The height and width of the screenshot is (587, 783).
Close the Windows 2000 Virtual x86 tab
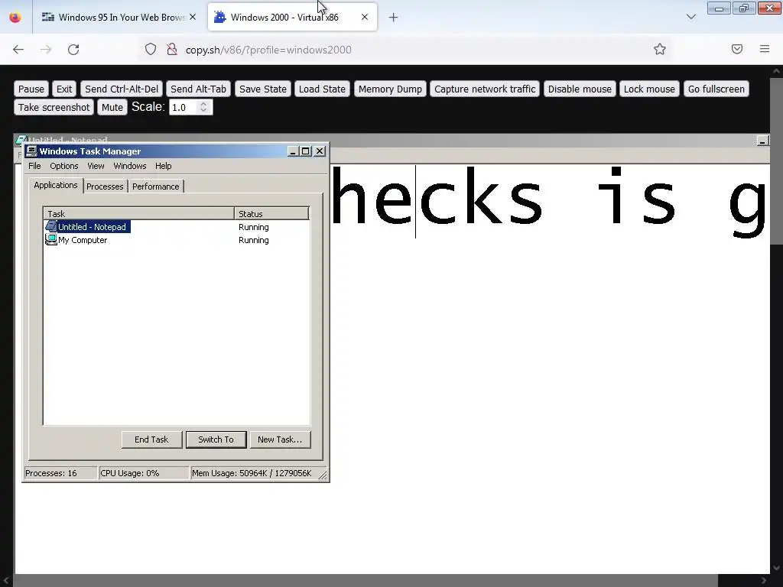[365, 17]
